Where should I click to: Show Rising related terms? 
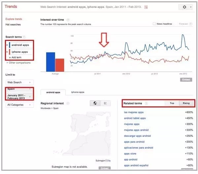(x=186, y=103)
